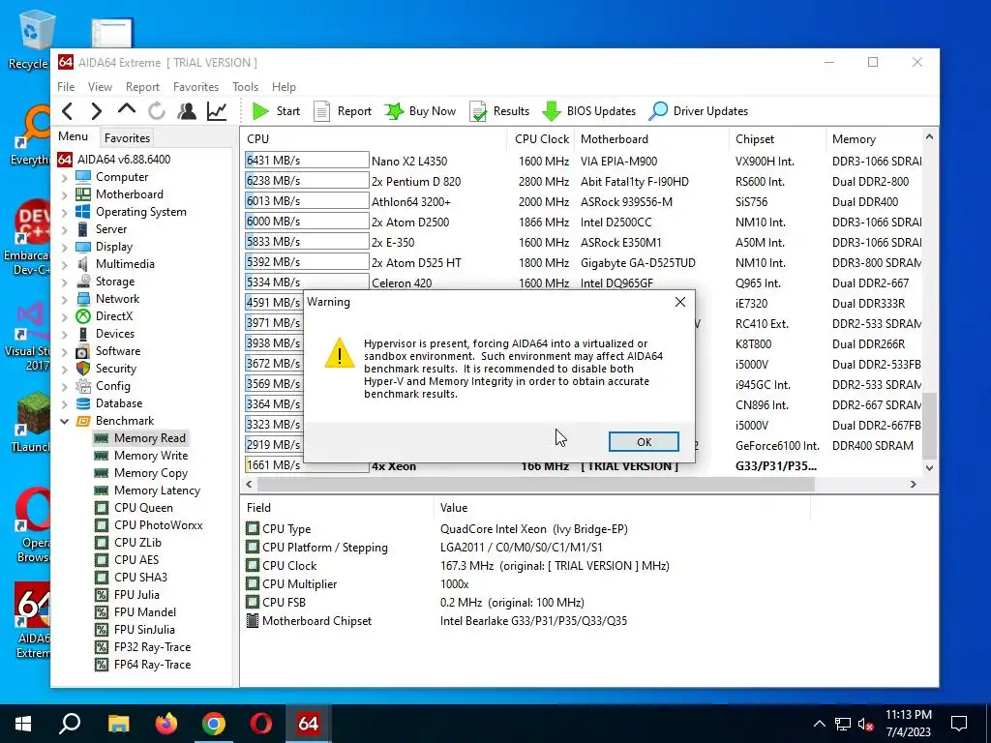Open the user profile toolbar icon
991x743 pixels.
click(187, 111)
